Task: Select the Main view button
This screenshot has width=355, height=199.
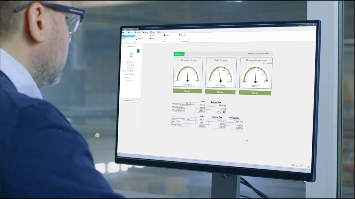Action: (x=129, y=36)
